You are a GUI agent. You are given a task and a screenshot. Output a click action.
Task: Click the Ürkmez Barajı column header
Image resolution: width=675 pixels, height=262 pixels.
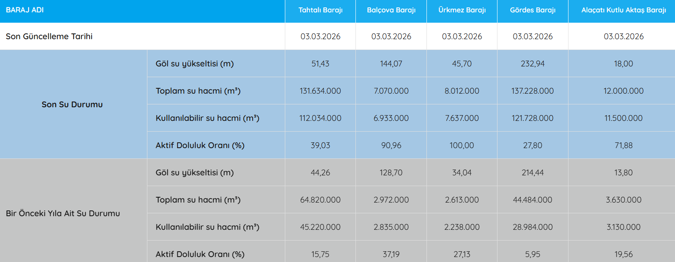pos(462,10)
